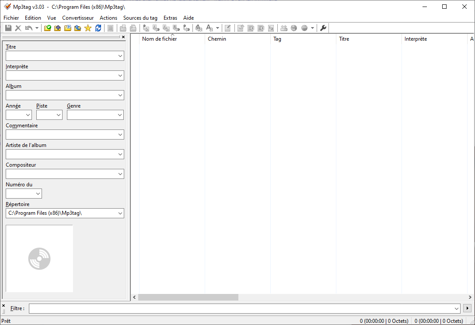Open the tag source globe dropdown arrow
Image resolution: width=475 pixels, height=325 pixels.
(x=312, y=28)
